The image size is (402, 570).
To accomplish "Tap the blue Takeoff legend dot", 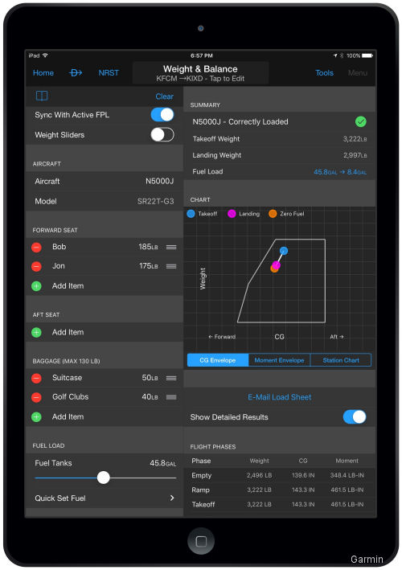I will (191, 214).
